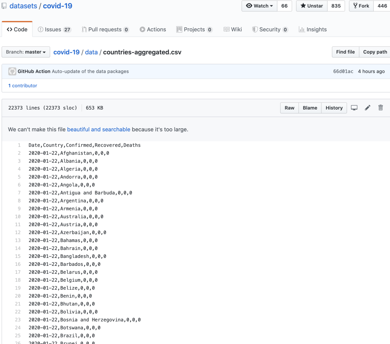The height and width of the screenshot is (344, 390).
Task: Click line number 25
Action: [18, 336]
